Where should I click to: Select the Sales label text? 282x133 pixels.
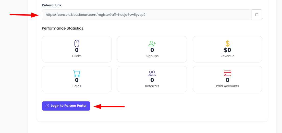point(77,86)
